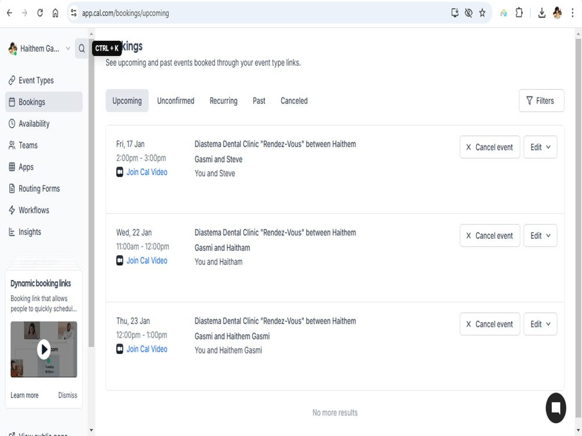
Task: Switch to the Unconfirmed tab
Action: coord(176,101)
